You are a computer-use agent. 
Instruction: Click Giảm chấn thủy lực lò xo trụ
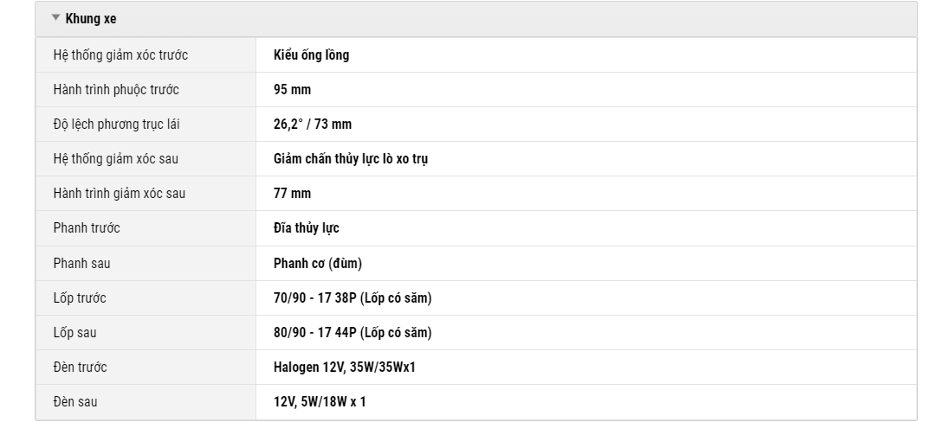pyautogui.click(x=351, y=158)
